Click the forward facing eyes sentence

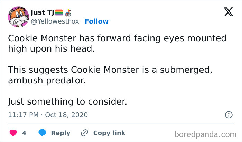pyautogui.click(x=117, y=43)
